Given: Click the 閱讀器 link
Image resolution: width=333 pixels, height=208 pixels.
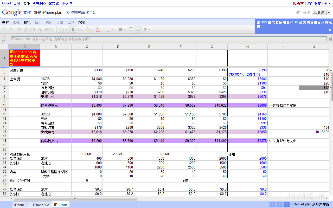Looking at the screenshot, I should pos(54,3).
